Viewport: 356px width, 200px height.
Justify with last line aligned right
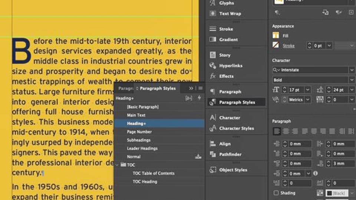click(323, 131)
